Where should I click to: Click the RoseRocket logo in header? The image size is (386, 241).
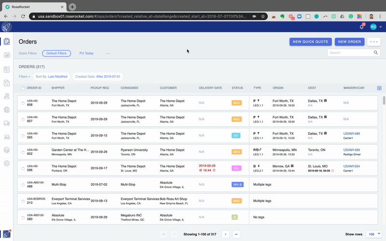pyautogui.click(x=6, y=27)
